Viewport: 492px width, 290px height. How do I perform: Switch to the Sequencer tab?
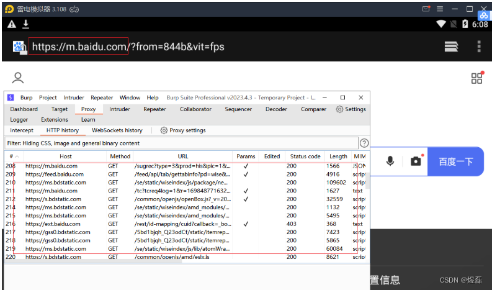(x=238, y=109)
